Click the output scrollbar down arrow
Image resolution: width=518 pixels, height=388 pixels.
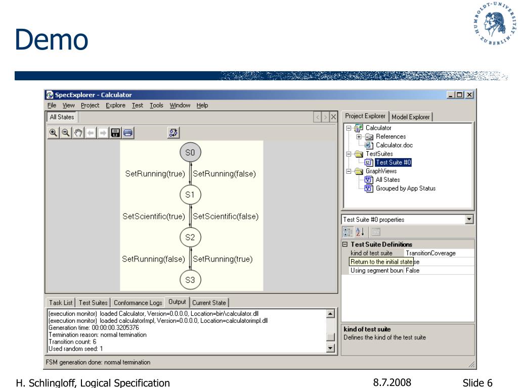pos(330,348)
